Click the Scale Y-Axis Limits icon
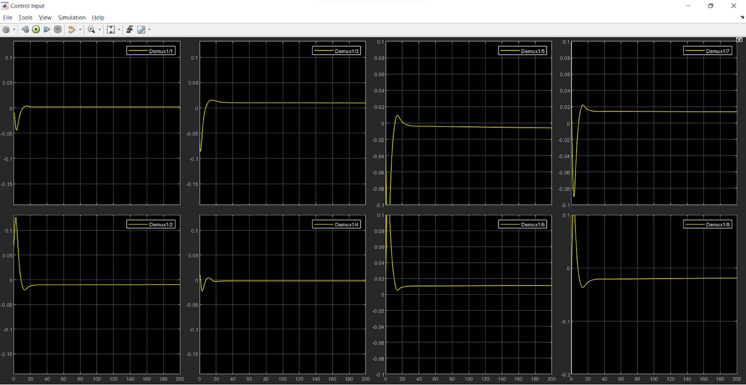The image size is (746, 385). 111,30
